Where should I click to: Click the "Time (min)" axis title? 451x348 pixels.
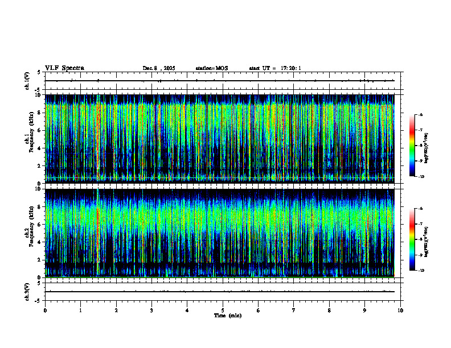pyautogui.click(x=228, y=316)
